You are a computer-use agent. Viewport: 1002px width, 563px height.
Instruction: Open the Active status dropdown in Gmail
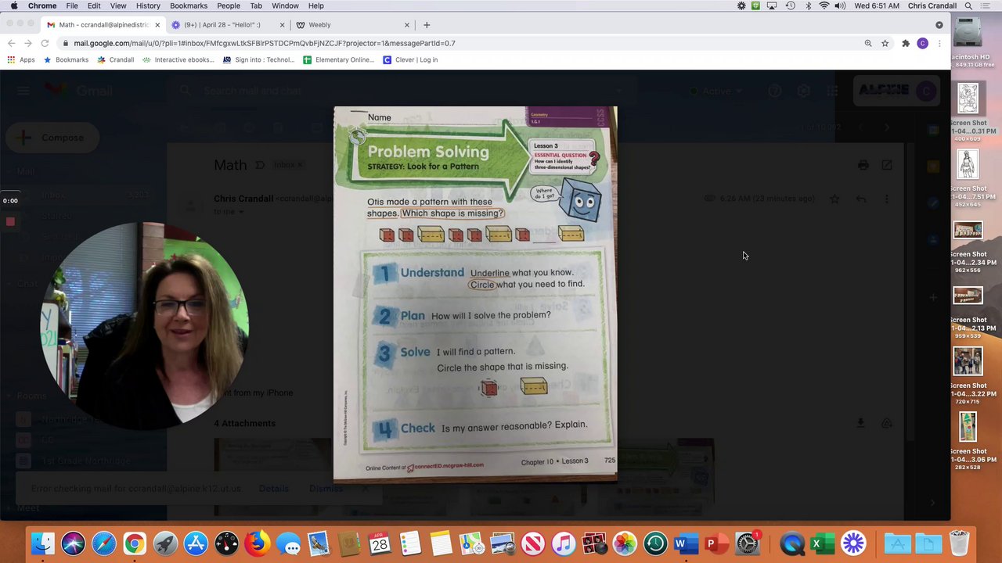(716, 91)
